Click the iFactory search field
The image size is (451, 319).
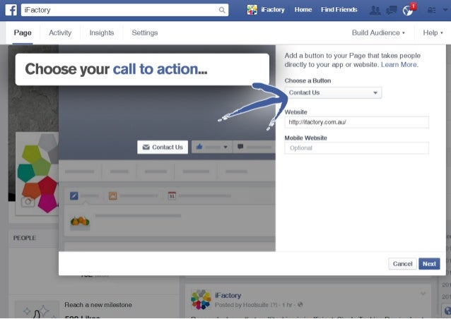point(124,10)
